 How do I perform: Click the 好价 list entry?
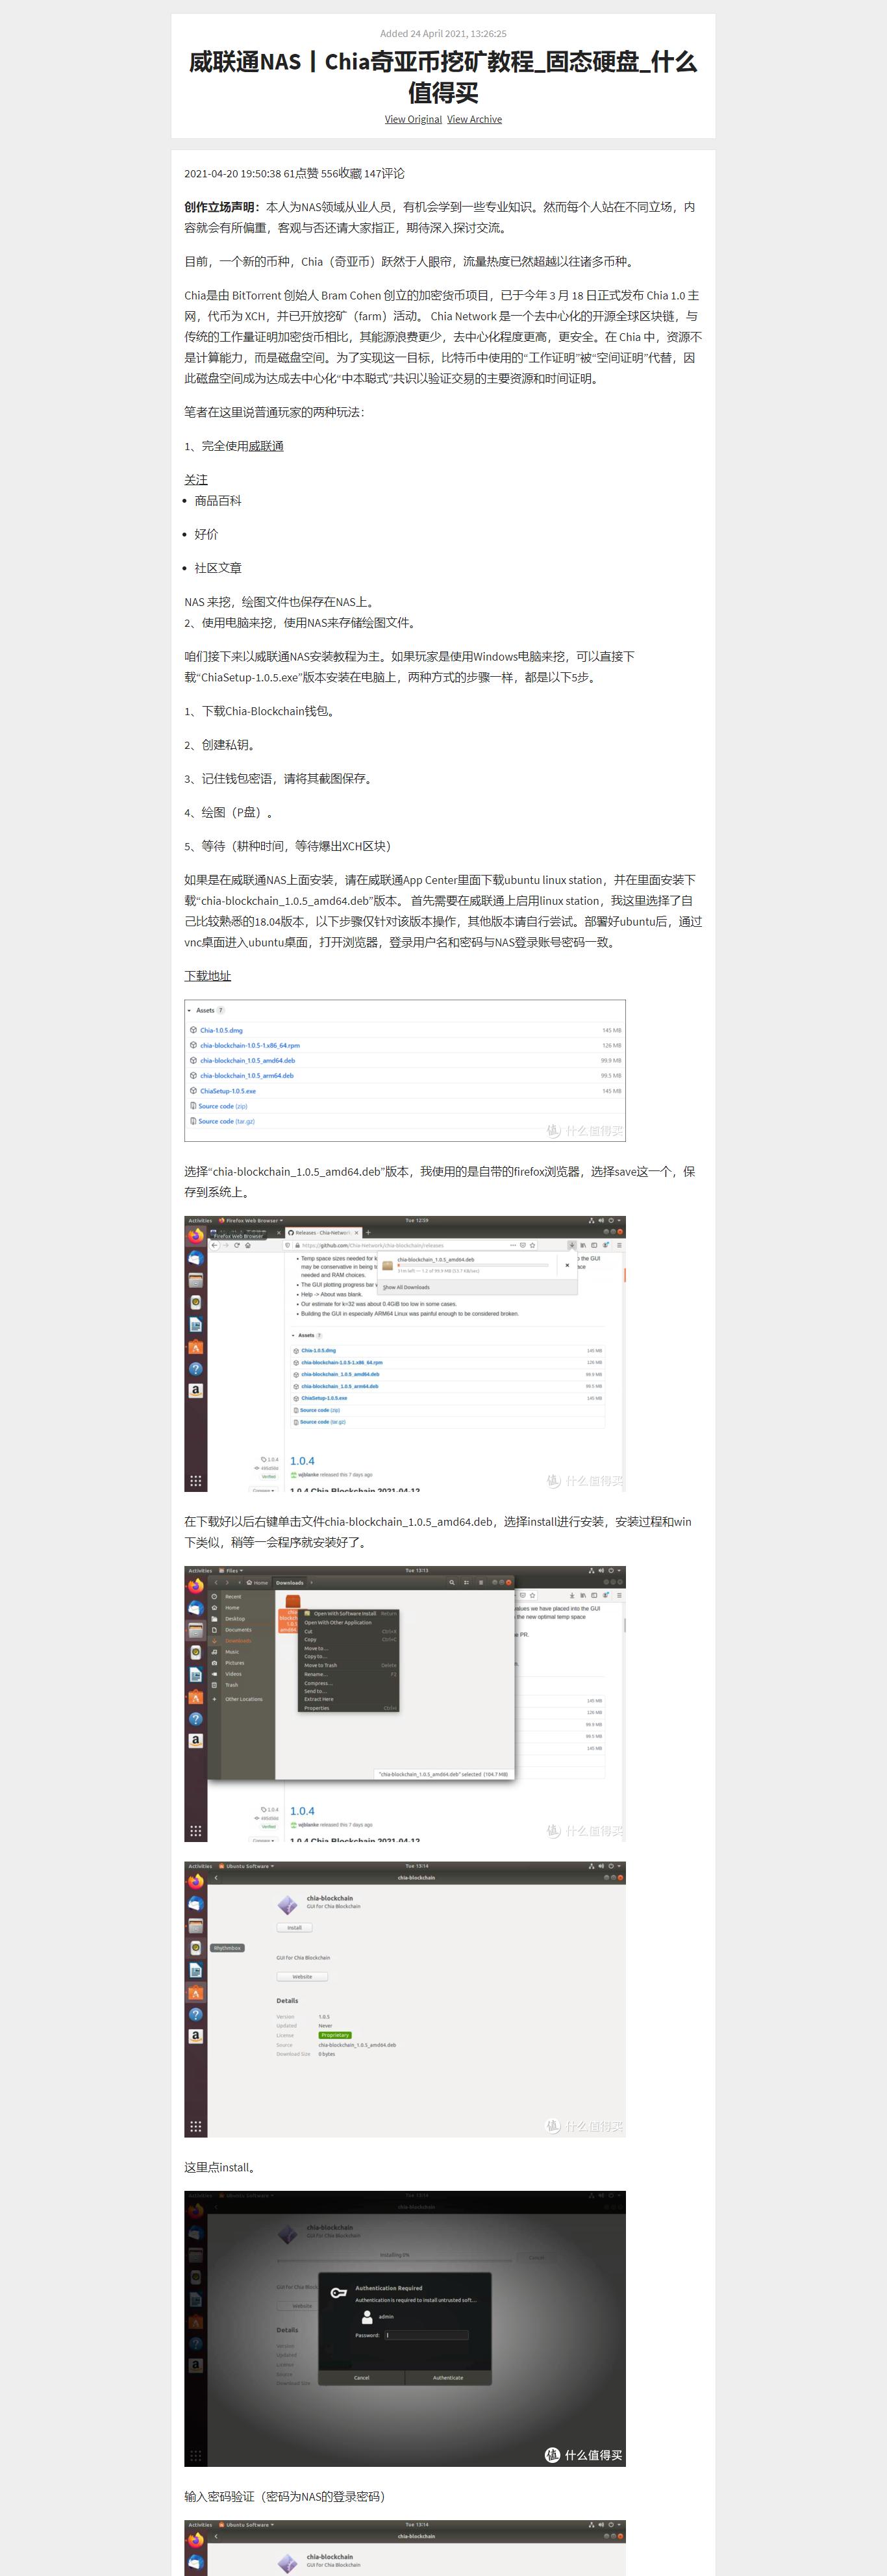pyautogui.click(x=206, y=535)
